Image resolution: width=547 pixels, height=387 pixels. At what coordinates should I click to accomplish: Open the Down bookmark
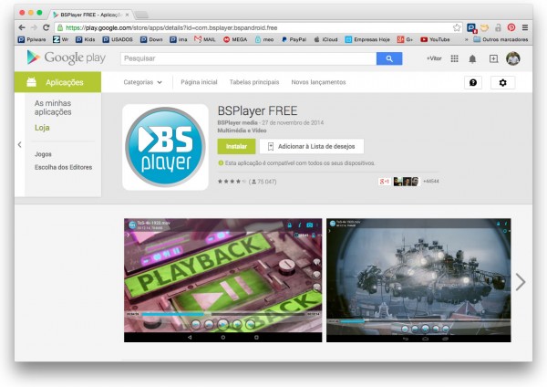pyautogui.click(x=151, y=39)
